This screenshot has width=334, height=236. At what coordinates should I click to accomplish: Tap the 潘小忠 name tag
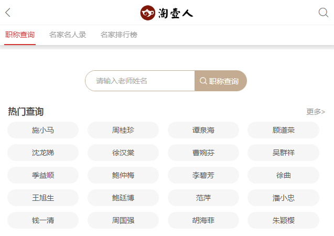coord(283,198)
